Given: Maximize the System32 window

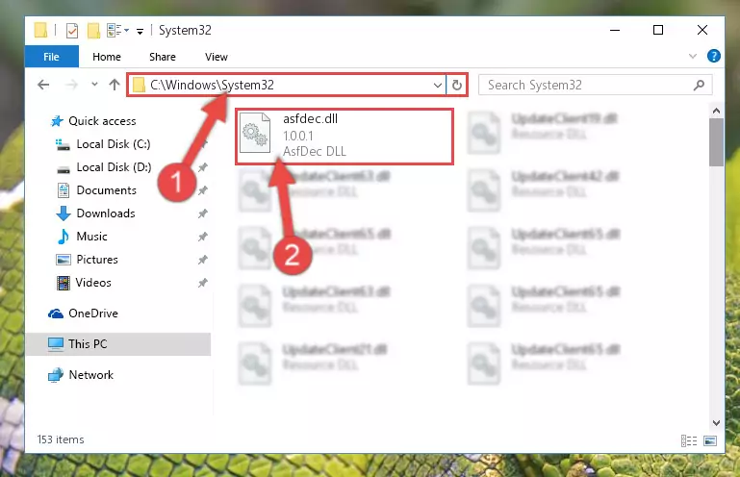Looking at the screenshot, I should tap(658, 30).
